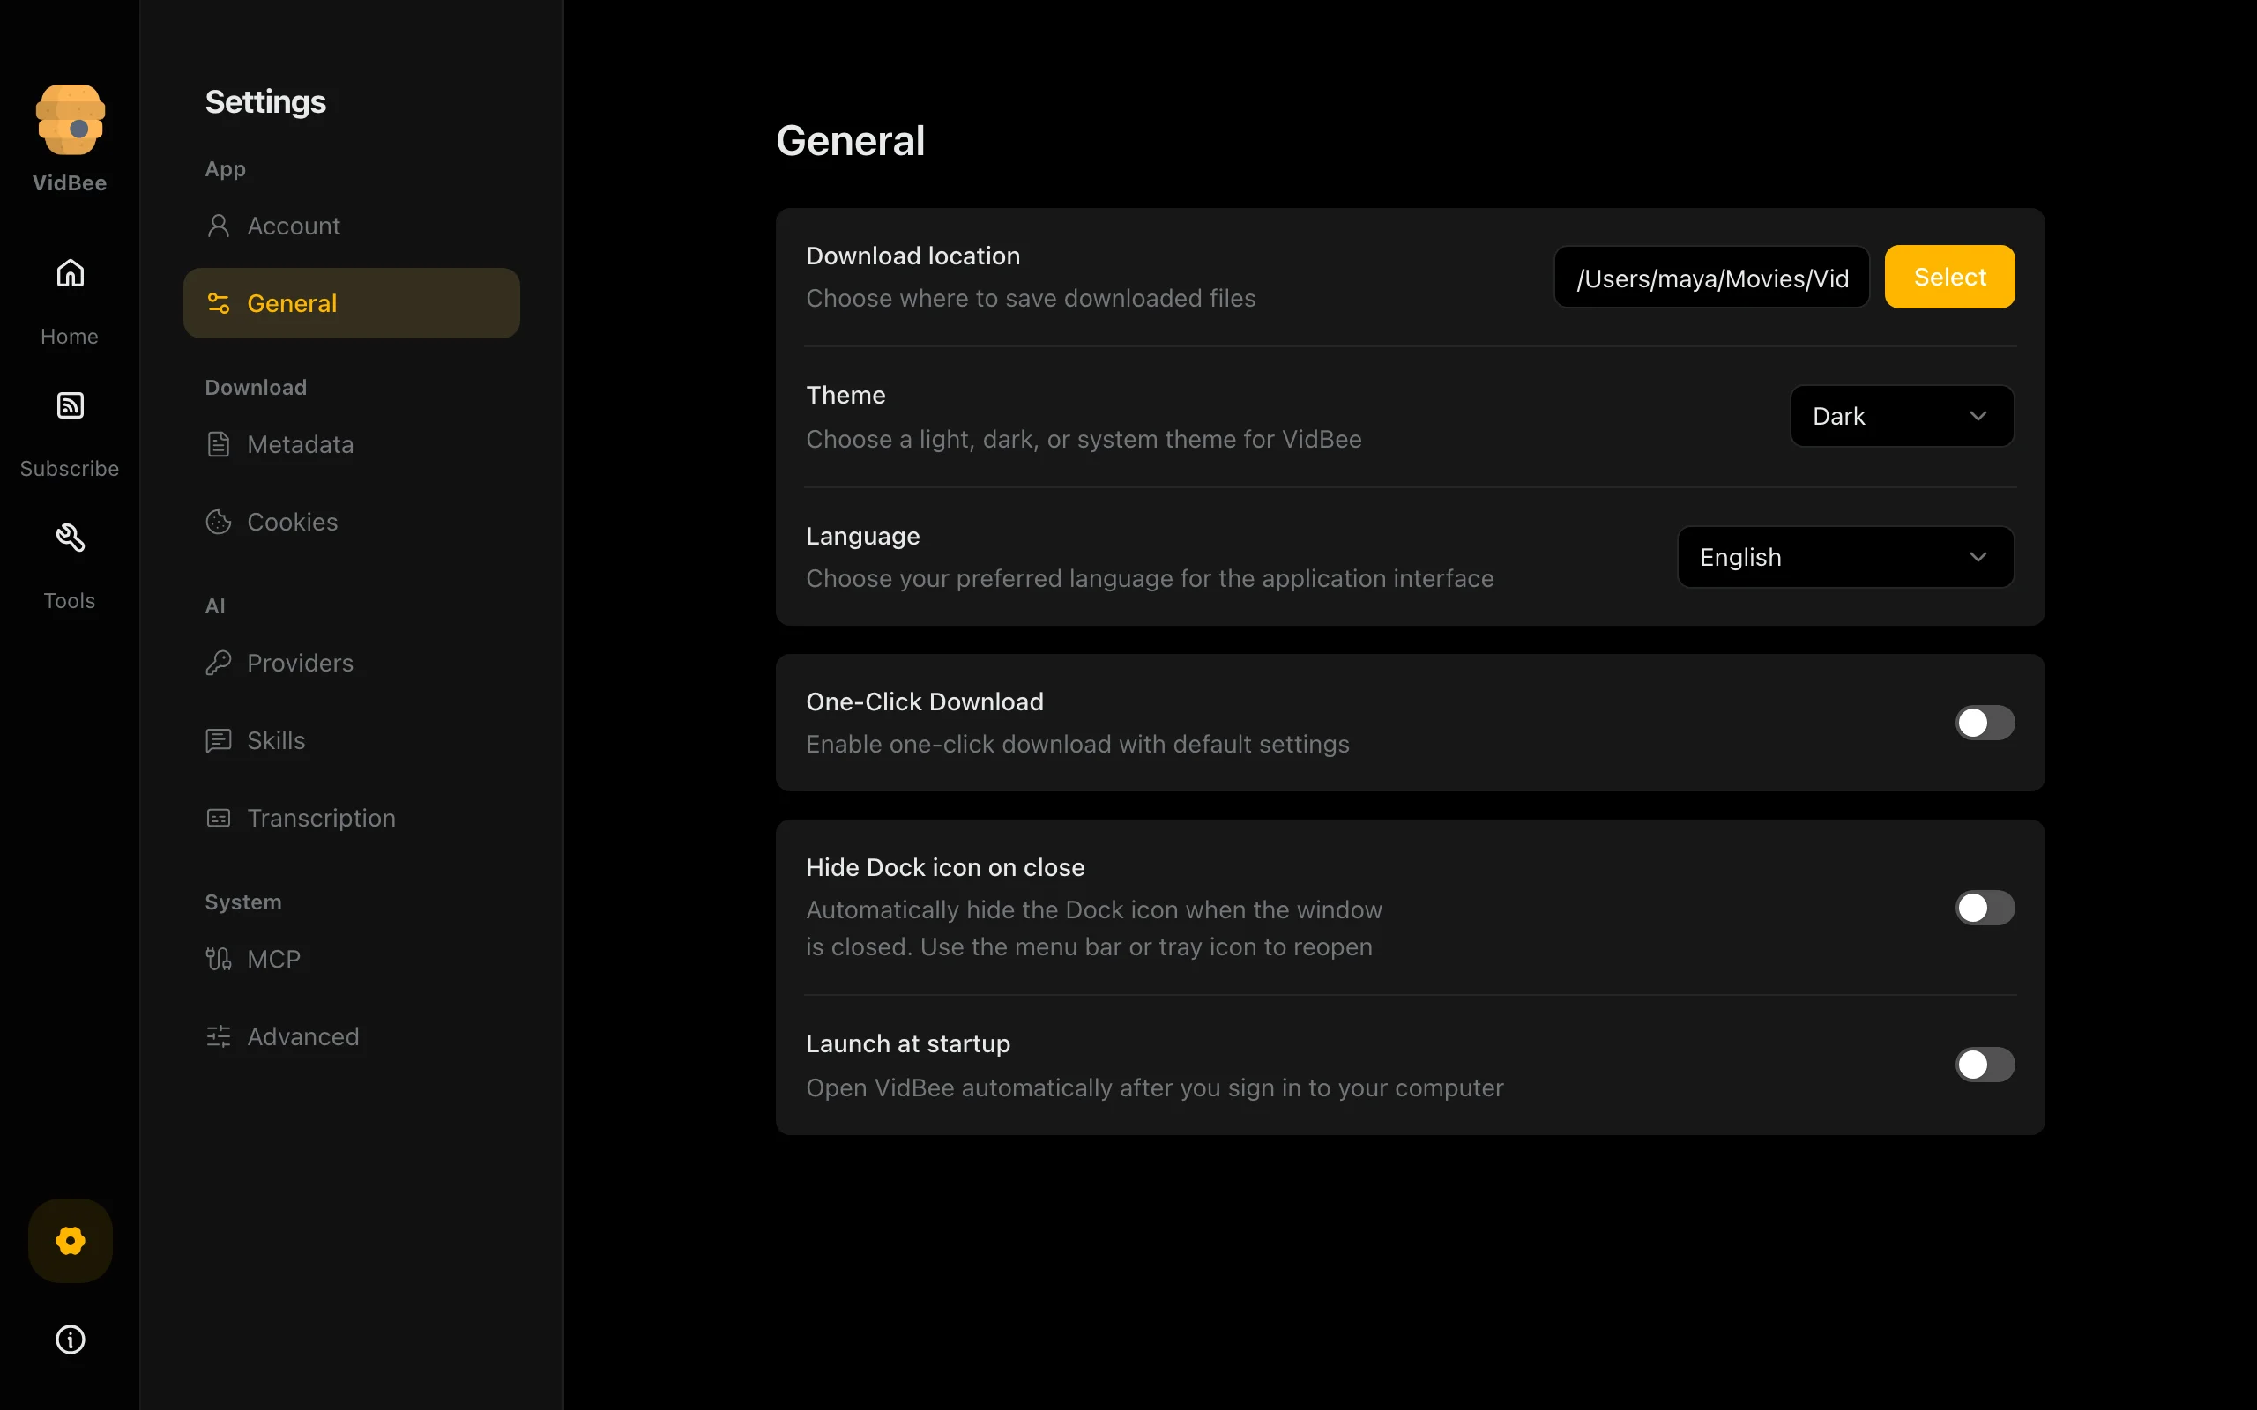
Task: Click the One-Click Download label
Action: click(924, 701)
